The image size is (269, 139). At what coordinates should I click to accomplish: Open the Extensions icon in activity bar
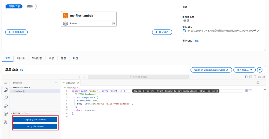click(x=6, y=114)
